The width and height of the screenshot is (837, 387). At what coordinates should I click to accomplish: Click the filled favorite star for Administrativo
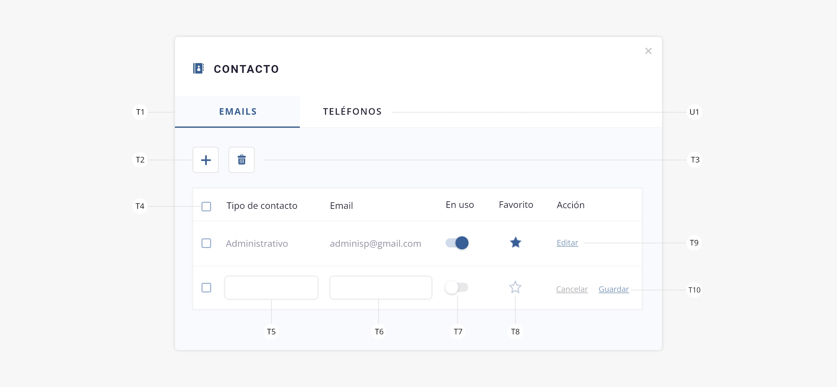[516, 243]
